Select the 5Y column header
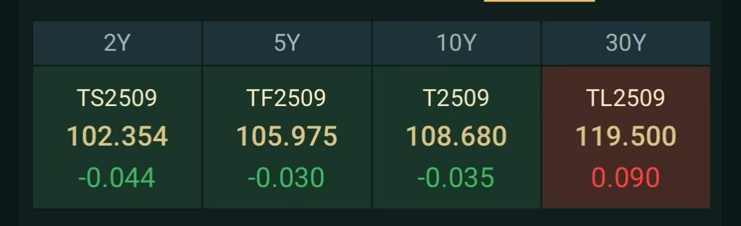Image resolution: width=741 pixels, height=226 pixels. [x=288, y=43]
